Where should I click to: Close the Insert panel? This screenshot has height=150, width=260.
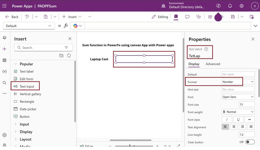pyautogui.click(x=70, y=39)
